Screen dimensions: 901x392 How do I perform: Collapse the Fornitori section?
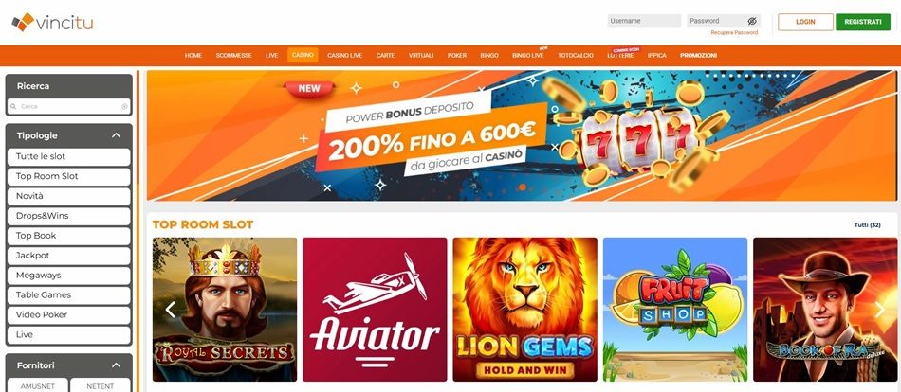(x=116, y=365)
